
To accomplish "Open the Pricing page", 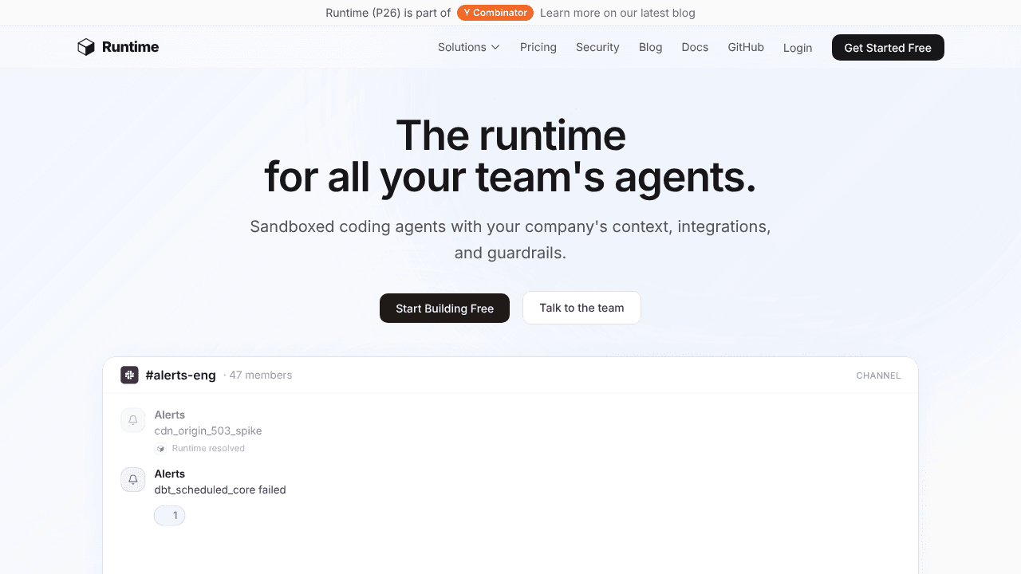I will coord(538,47).
